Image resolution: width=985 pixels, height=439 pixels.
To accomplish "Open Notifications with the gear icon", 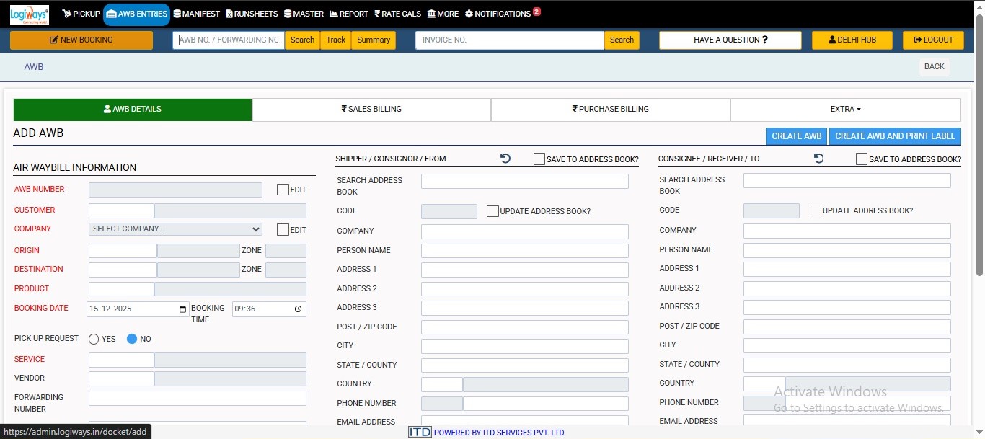I will pyautogui.click(x=469, y=14).
